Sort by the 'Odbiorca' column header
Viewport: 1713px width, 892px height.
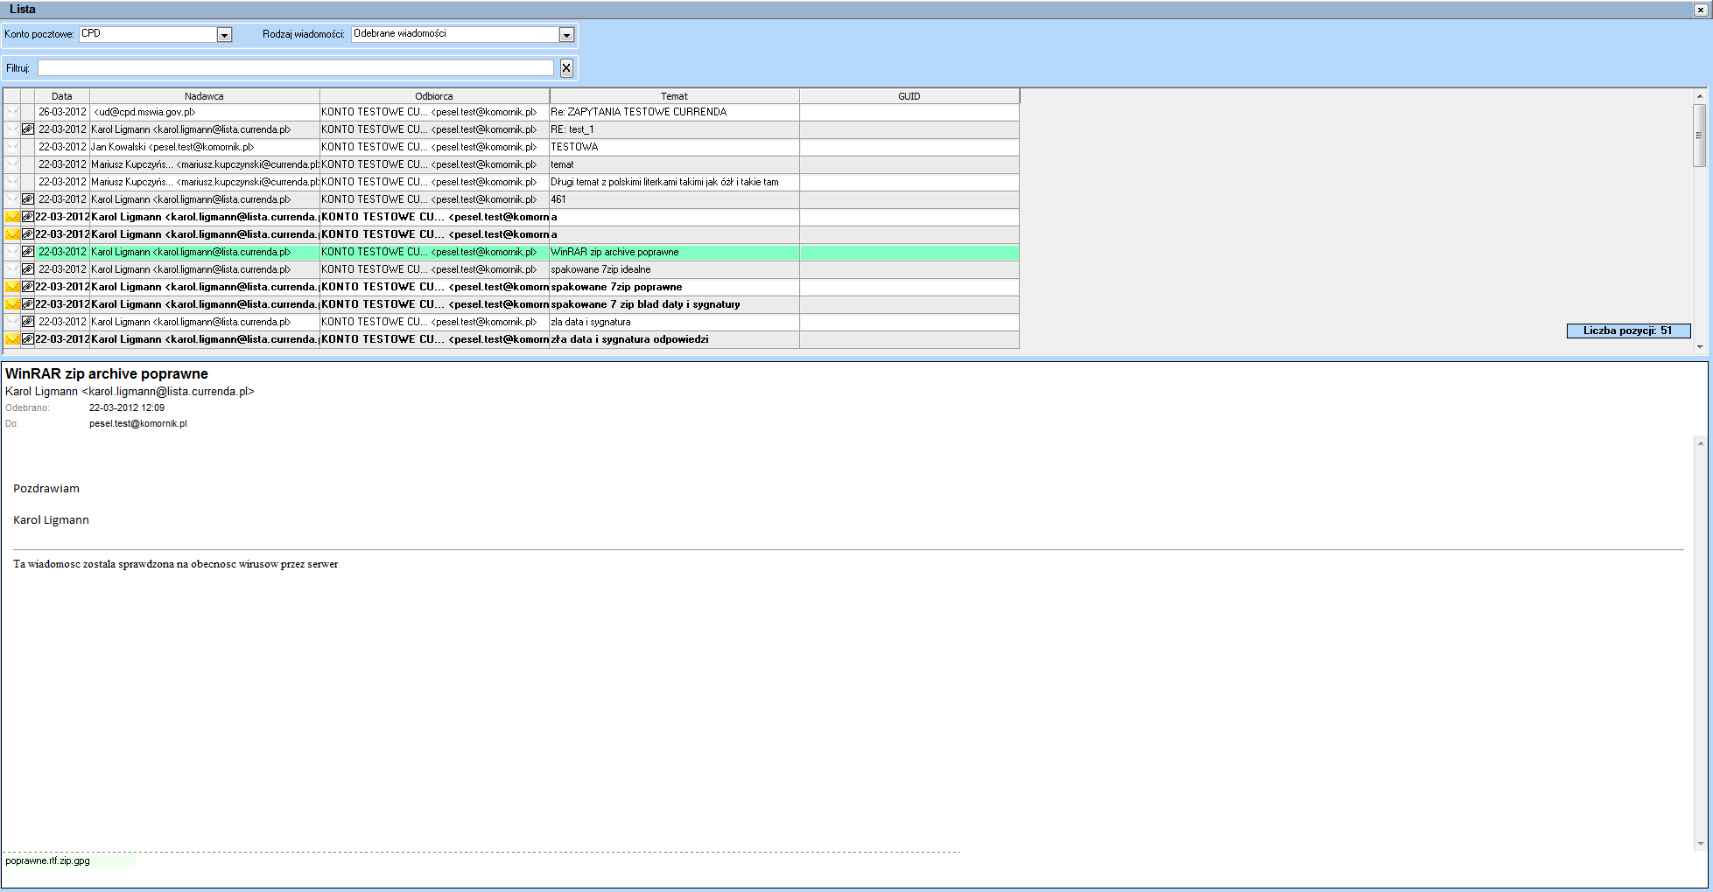coord(434,96)
